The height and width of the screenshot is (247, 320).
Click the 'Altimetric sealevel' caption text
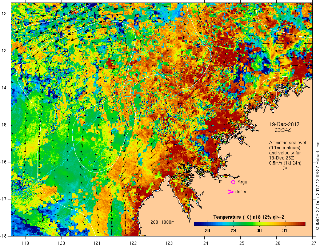click(x=288, y=143)
